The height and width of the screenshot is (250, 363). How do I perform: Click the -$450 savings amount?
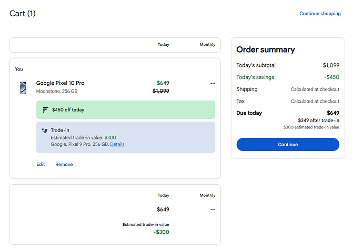click(332, 77)
